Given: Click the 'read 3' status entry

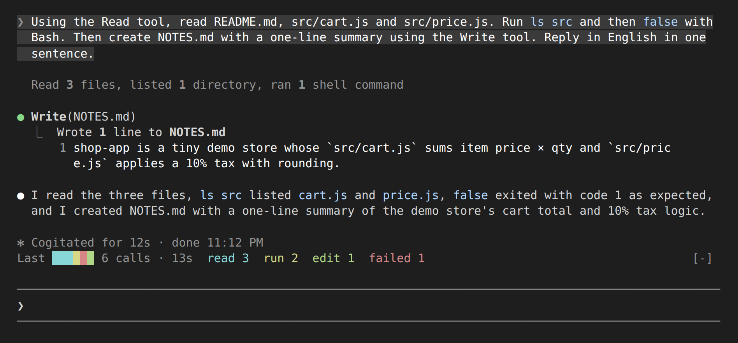Looking at the screenshot, I should [x=228, y=258].
